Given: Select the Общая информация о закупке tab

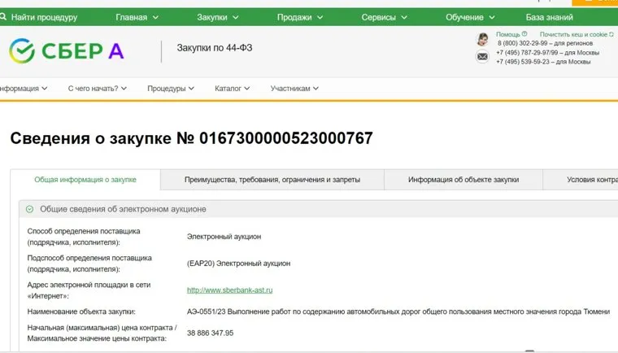Looking at the screenshot, I should [85, 180].
